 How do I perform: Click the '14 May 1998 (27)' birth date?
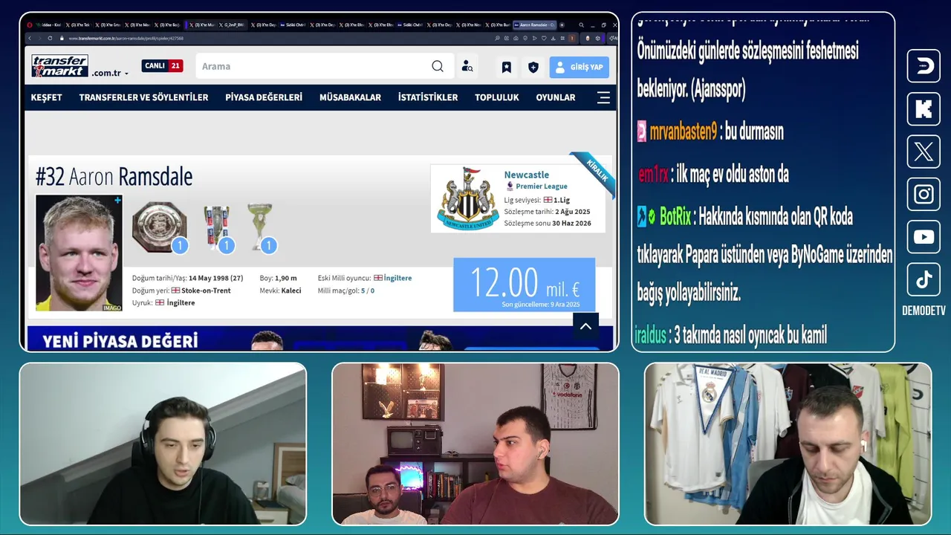point(215,278)
